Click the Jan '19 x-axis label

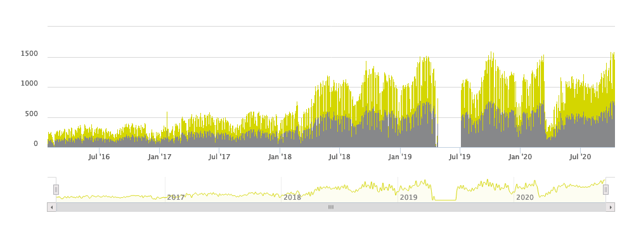pos(400,157)
